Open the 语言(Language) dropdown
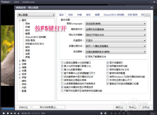The image size is (157, 115). pyautogui.click(x=116, y=24)
